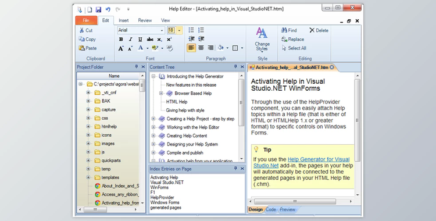The image size is (436, 221).
Task: Copy the selection to clipboard
Action: pyautogui.click(x=87, y=39)
